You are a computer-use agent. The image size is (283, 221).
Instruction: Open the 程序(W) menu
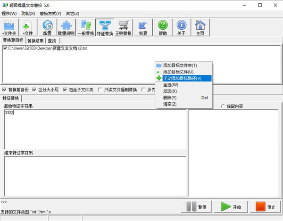coord(9,14)
